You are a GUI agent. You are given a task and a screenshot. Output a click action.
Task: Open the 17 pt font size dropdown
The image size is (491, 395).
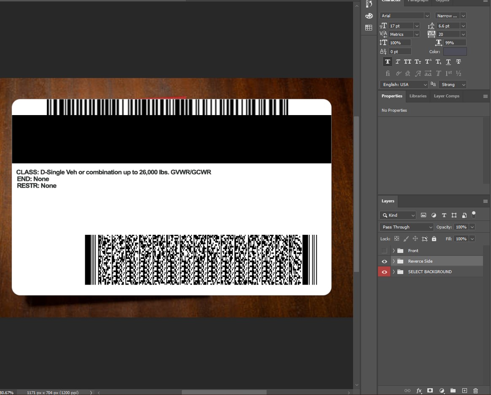(x=417, y=26)
